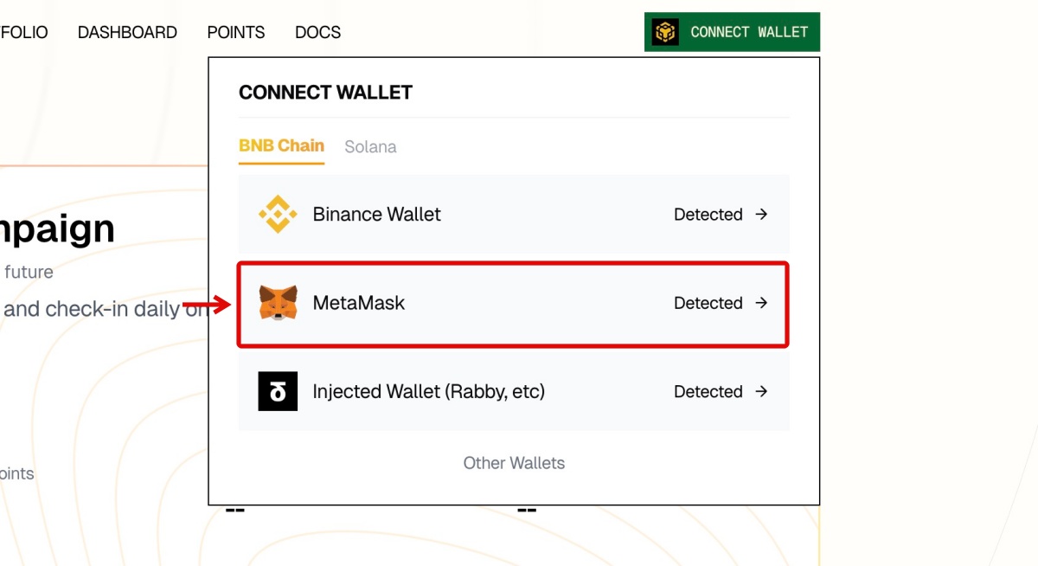This screenshot has height=566, width=1038.
Task: Click the arrow next to Binance Wallet Detected
Action: [x=761, y=215]
